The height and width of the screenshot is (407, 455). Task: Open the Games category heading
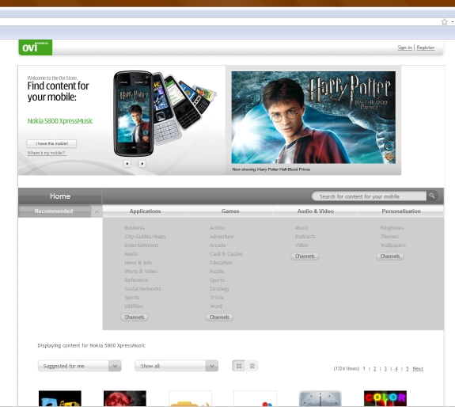click(230, 211)
